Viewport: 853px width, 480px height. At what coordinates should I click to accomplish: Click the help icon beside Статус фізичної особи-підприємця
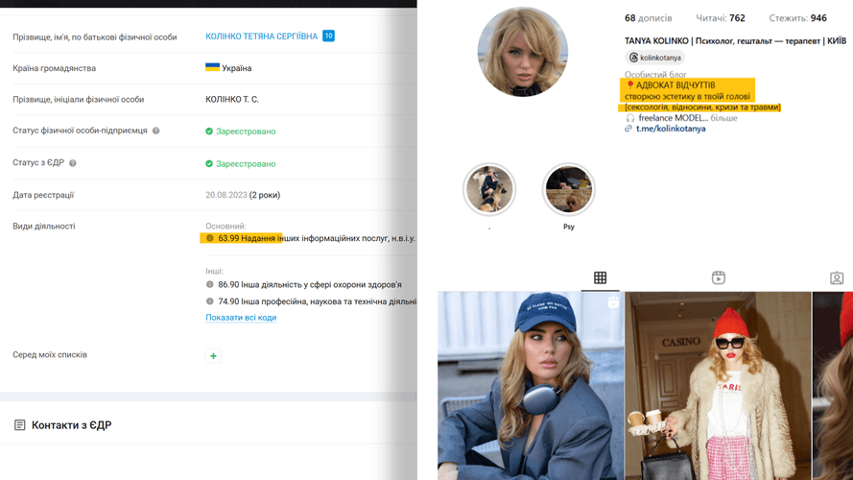[x=156, y=132]
